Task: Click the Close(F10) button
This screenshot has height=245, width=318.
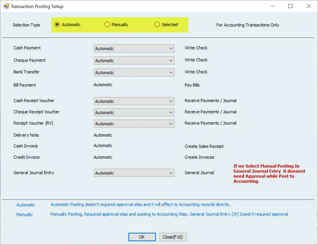Action: coord(173,237)
